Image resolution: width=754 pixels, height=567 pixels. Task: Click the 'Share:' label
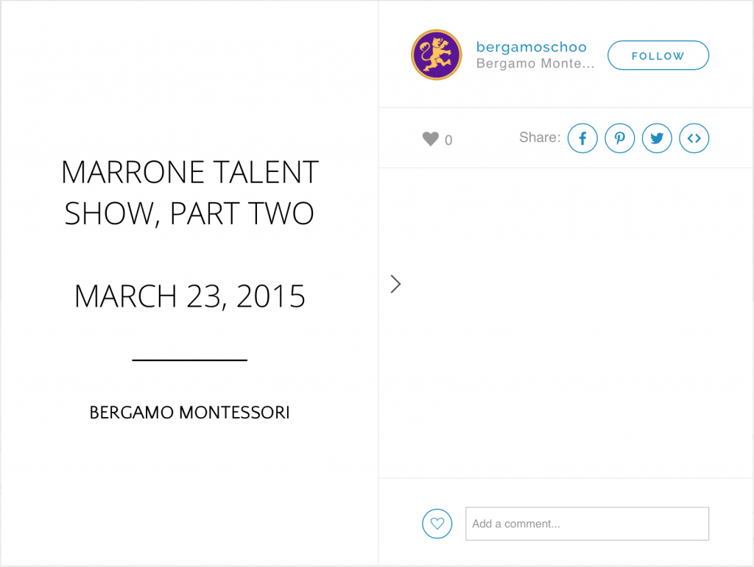tap(540, 138)
